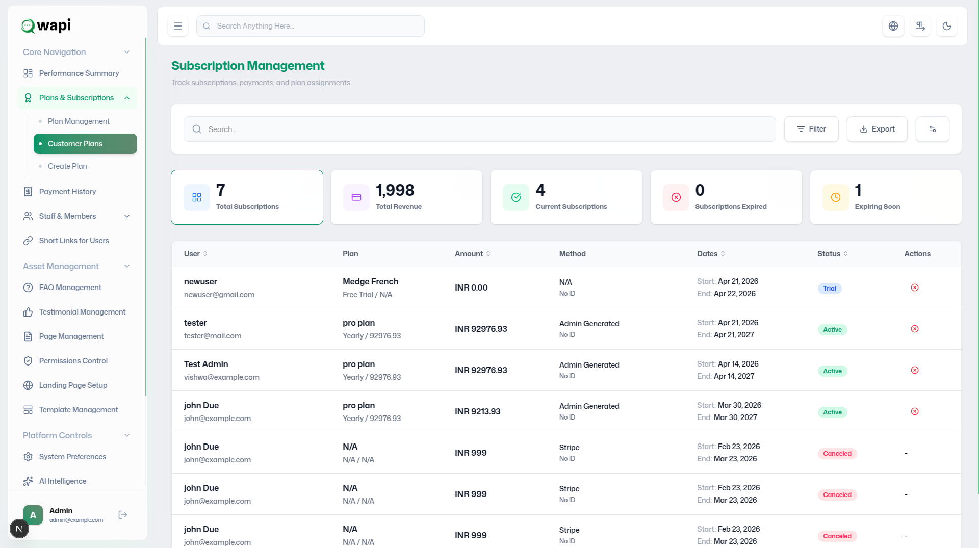The width and height of the screenshot is (979, 548).
Task: Open AI Intelligence page
Action: 77,481
